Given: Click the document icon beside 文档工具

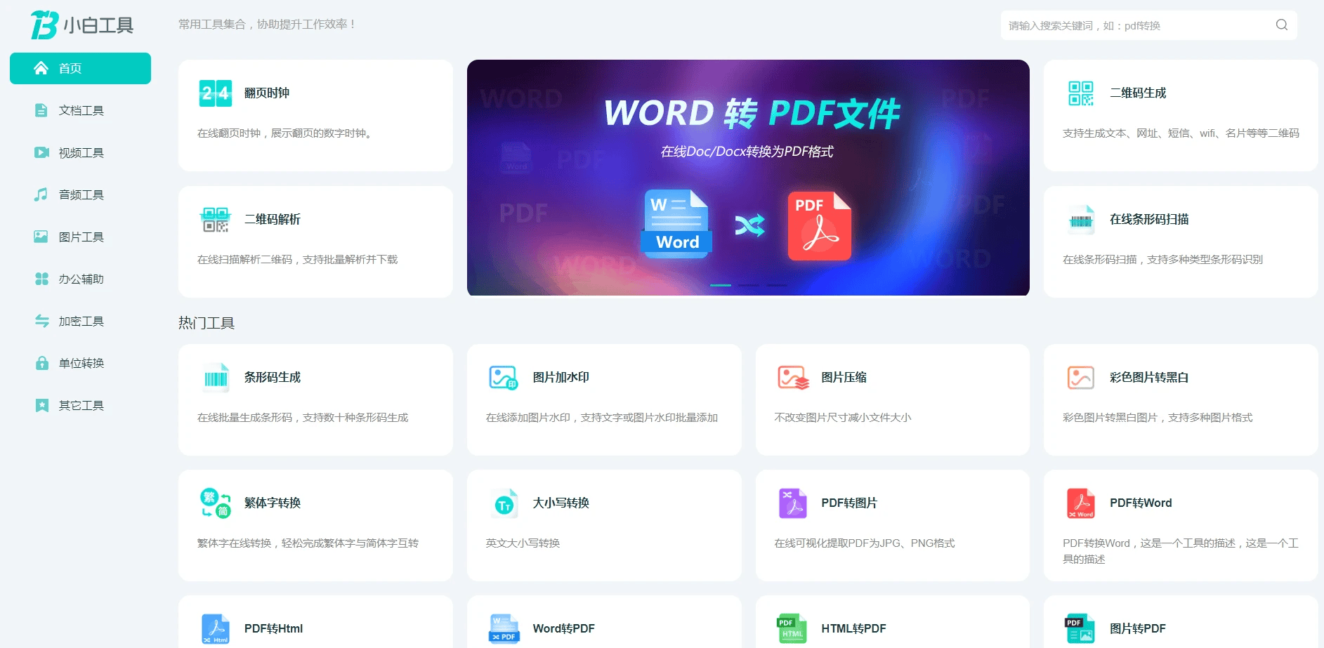Looking at the screenshot, I should click(41, 110).
